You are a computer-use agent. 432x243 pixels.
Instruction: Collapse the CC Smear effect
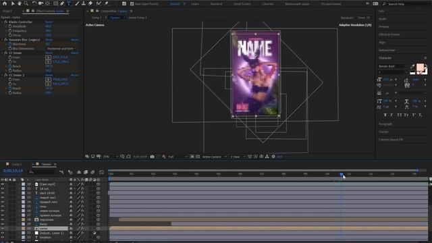coord(2,53)
